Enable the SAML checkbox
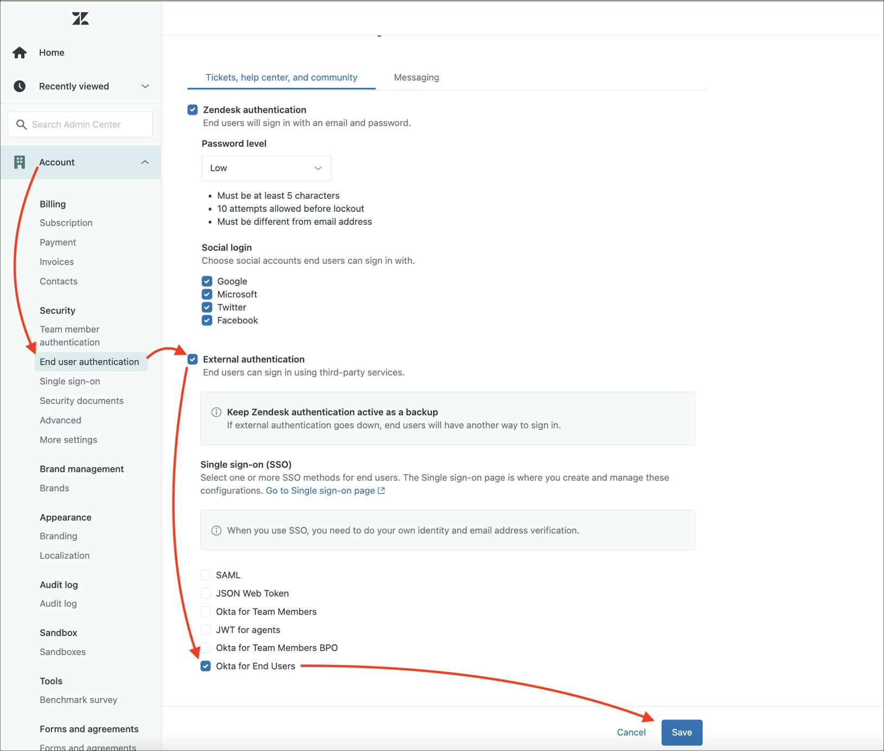The width and height of the screenshot is (884, 751). (206, 575)
